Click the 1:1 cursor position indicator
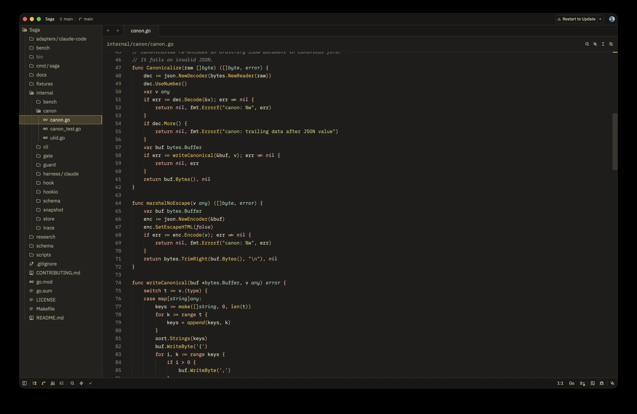 tap(560, 383)
